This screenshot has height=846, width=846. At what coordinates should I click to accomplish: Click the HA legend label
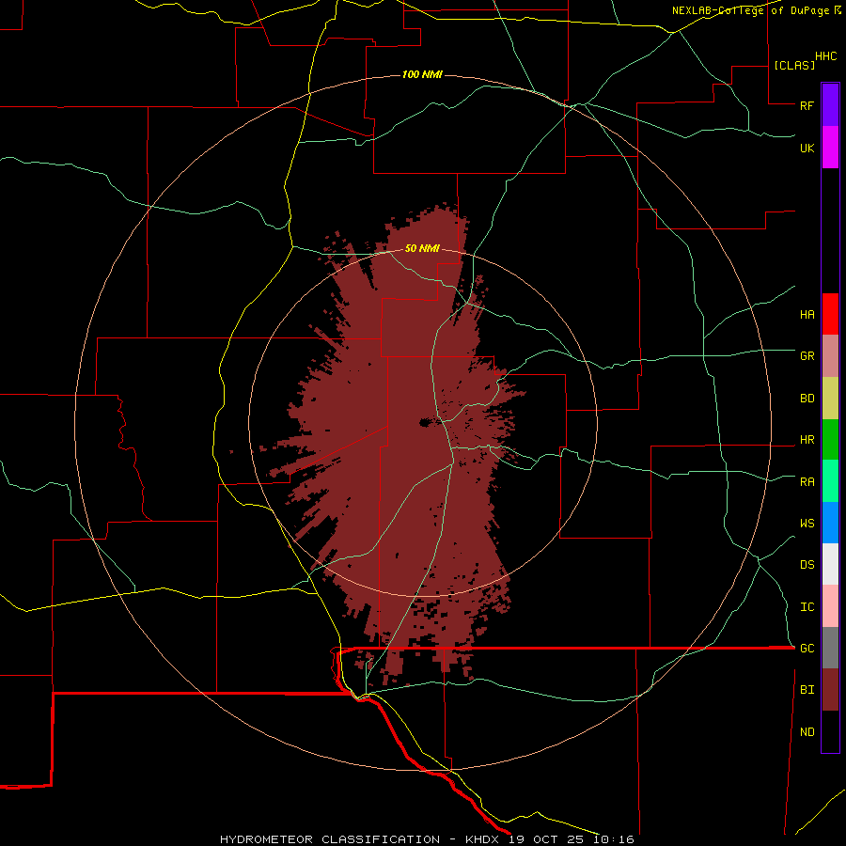point(807,315)
